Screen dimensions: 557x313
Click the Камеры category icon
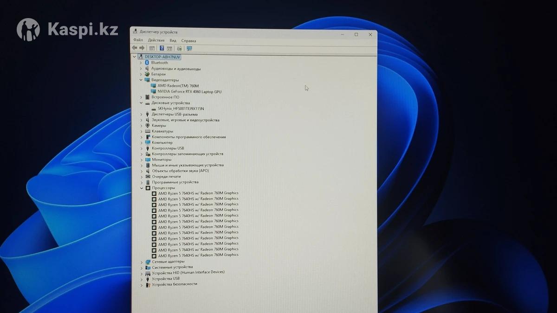coord(148,126)
